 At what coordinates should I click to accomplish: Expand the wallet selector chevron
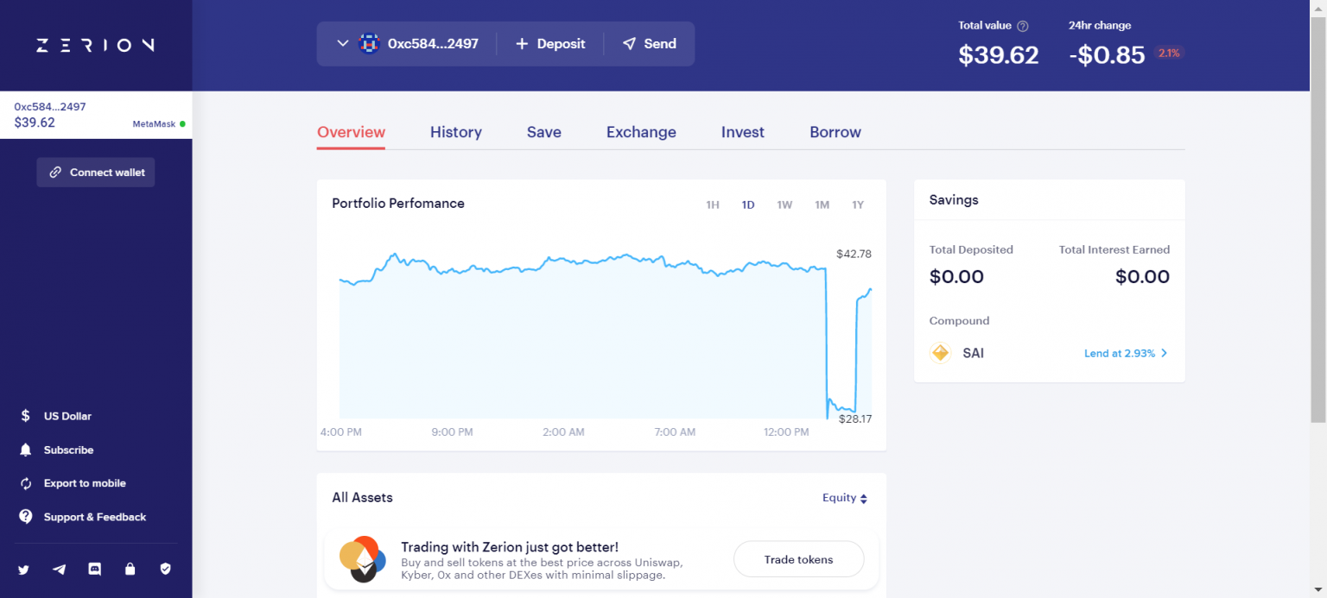point(342,43)
